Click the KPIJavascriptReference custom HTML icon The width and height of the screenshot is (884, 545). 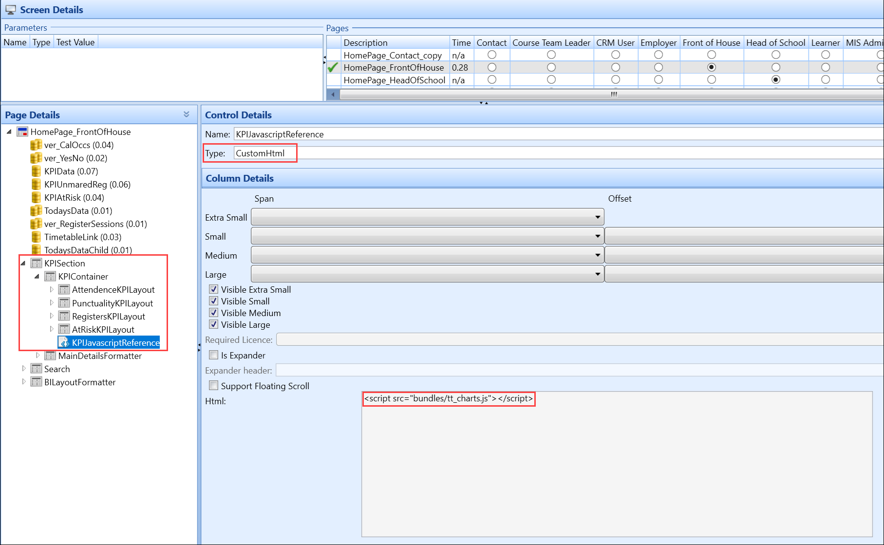coord(64,343)
